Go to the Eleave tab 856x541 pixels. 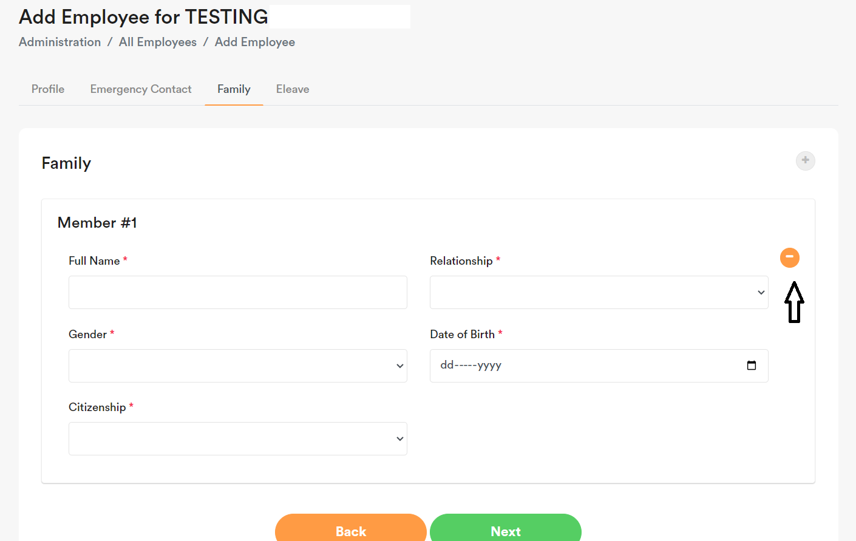tap(293, 89)
